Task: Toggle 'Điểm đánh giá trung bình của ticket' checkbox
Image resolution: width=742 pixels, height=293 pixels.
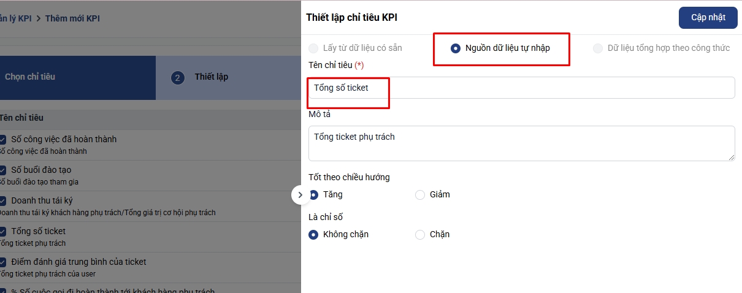Action: [x=2, y=262]
